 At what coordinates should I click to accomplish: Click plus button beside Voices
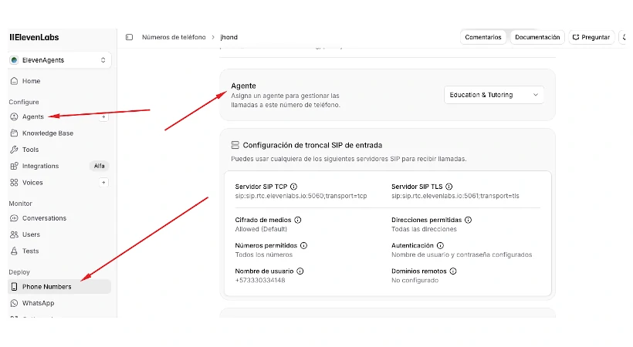tap(103, 183)
